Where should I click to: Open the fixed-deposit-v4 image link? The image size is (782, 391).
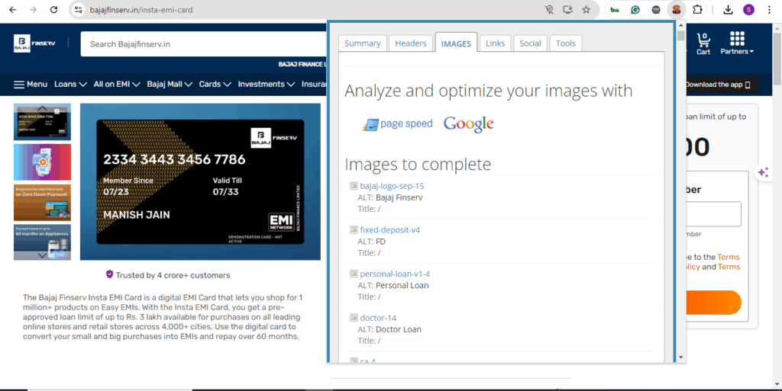tap(390, 230)
